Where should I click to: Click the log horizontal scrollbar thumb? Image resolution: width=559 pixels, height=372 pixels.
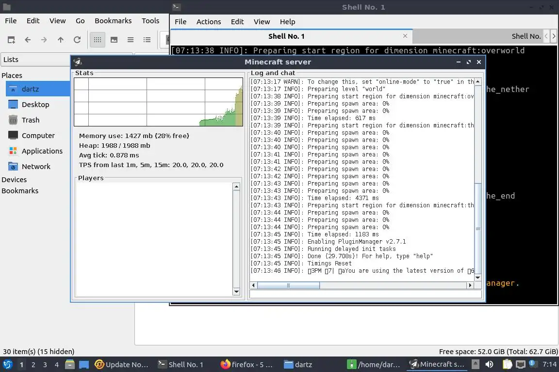coord(288,285)
